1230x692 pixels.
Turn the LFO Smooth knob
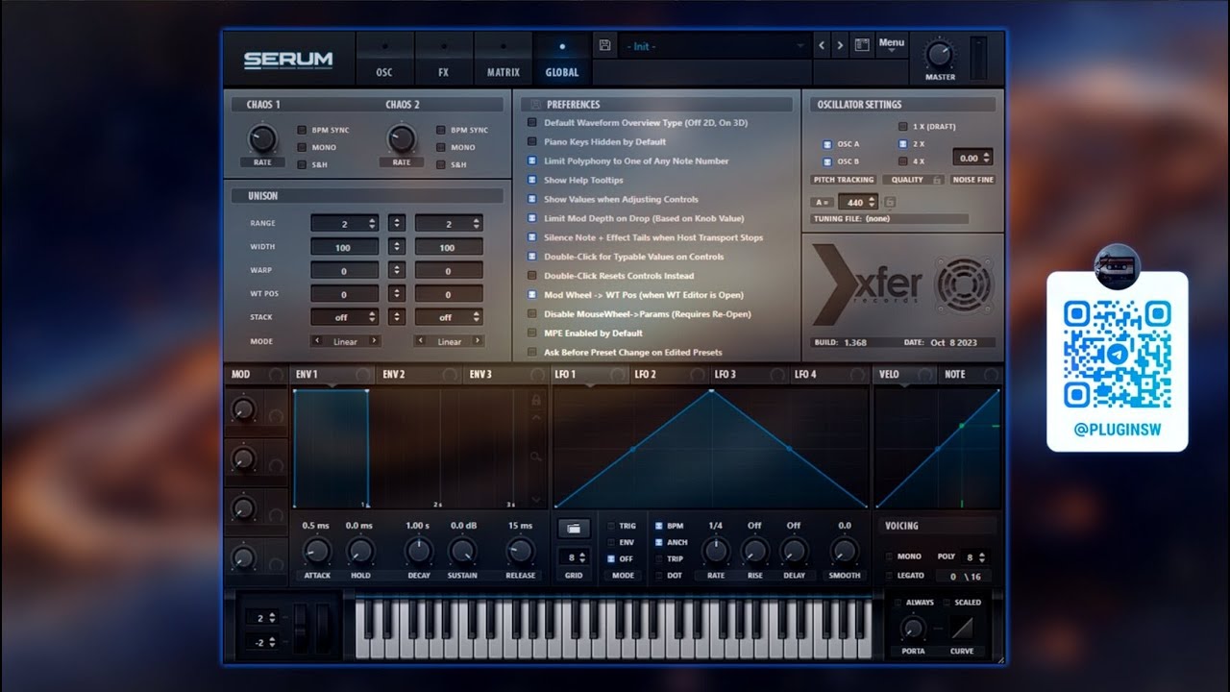pyautogui.click(x=844, y=551)
